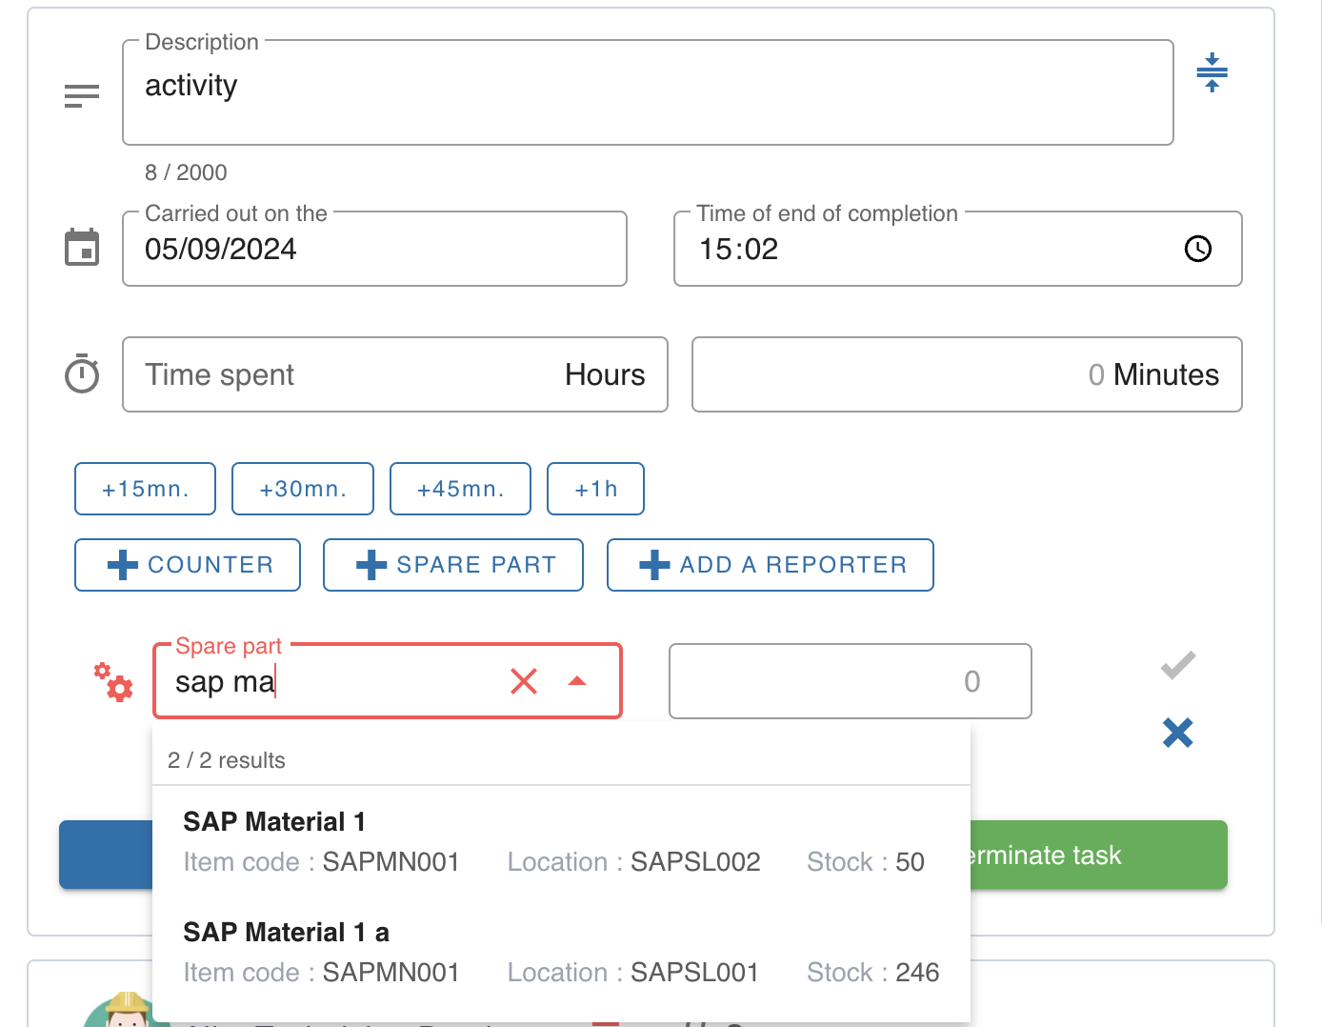Click the spare part quantity field
Screen dimensions: 1322x1027
tap(850, 681)
